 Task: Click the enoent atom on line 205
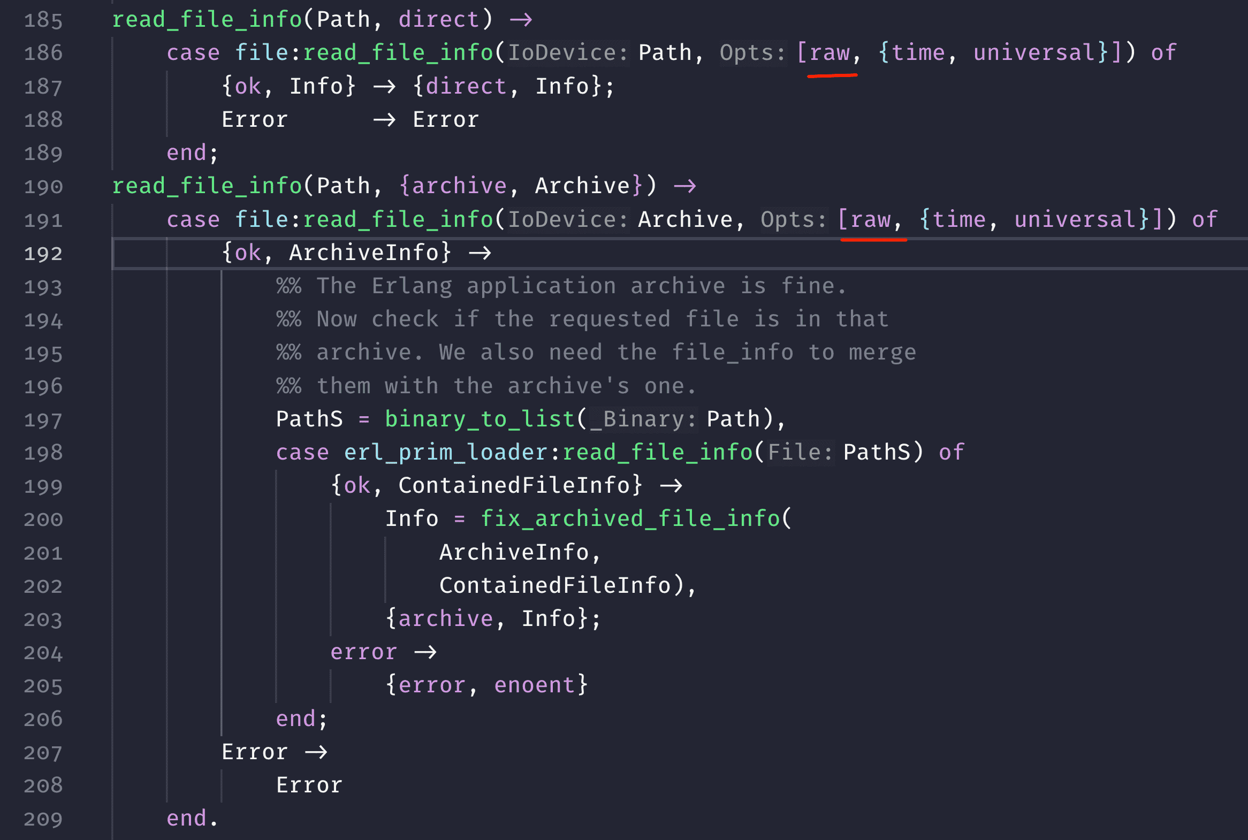[535, 685]
